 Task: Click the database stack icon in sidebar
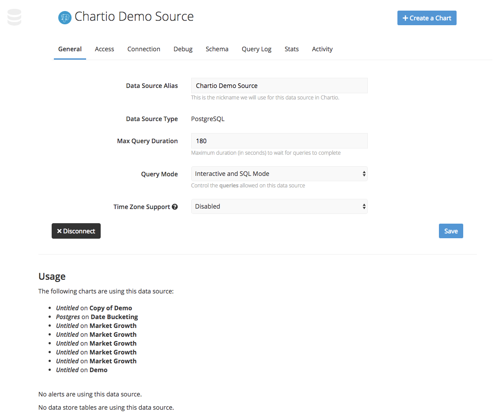coord(14,17)
